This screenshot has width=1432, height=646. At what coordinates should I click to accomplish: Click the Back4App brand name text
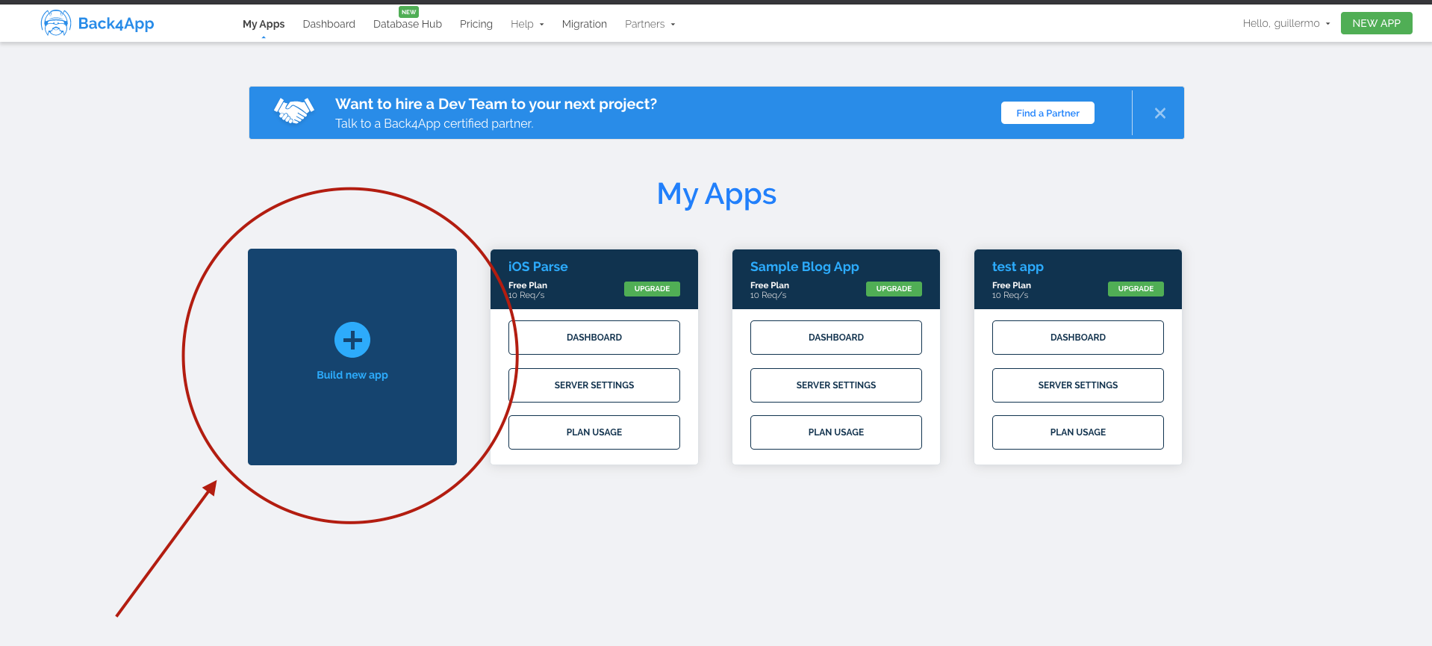point(116,24)
